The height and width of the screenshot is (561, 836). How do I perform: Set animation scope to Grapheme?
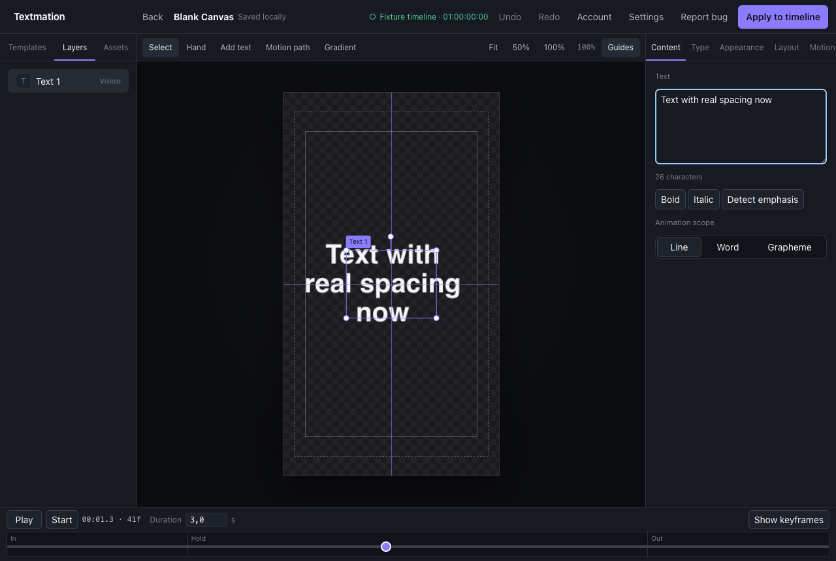(x=790, y=247)
